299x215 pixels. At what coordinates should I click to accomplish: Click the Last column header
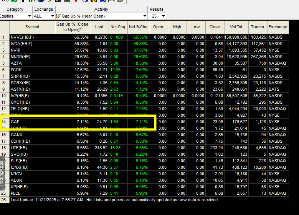coord(99,27)
